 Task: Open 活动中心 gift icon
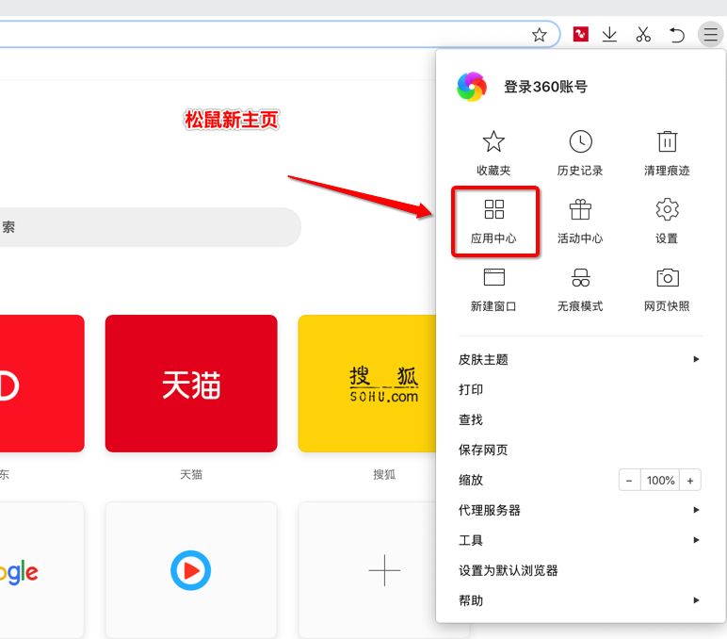(x=580, y=209)
